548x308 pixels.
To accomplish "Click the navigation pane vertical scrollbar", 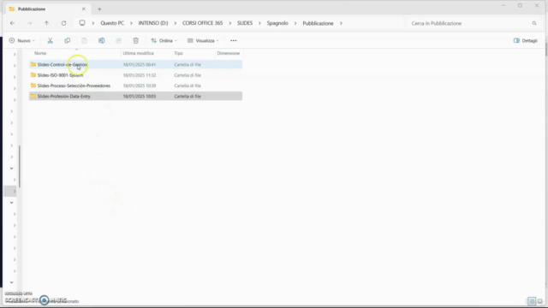I will point(19,166).
